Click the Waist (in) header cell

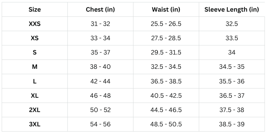[x=166, y=9]
